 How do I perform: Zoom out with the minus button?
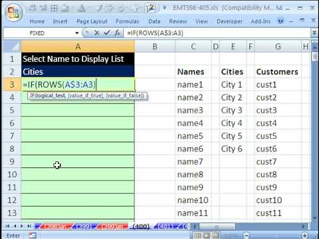(247, 236)
